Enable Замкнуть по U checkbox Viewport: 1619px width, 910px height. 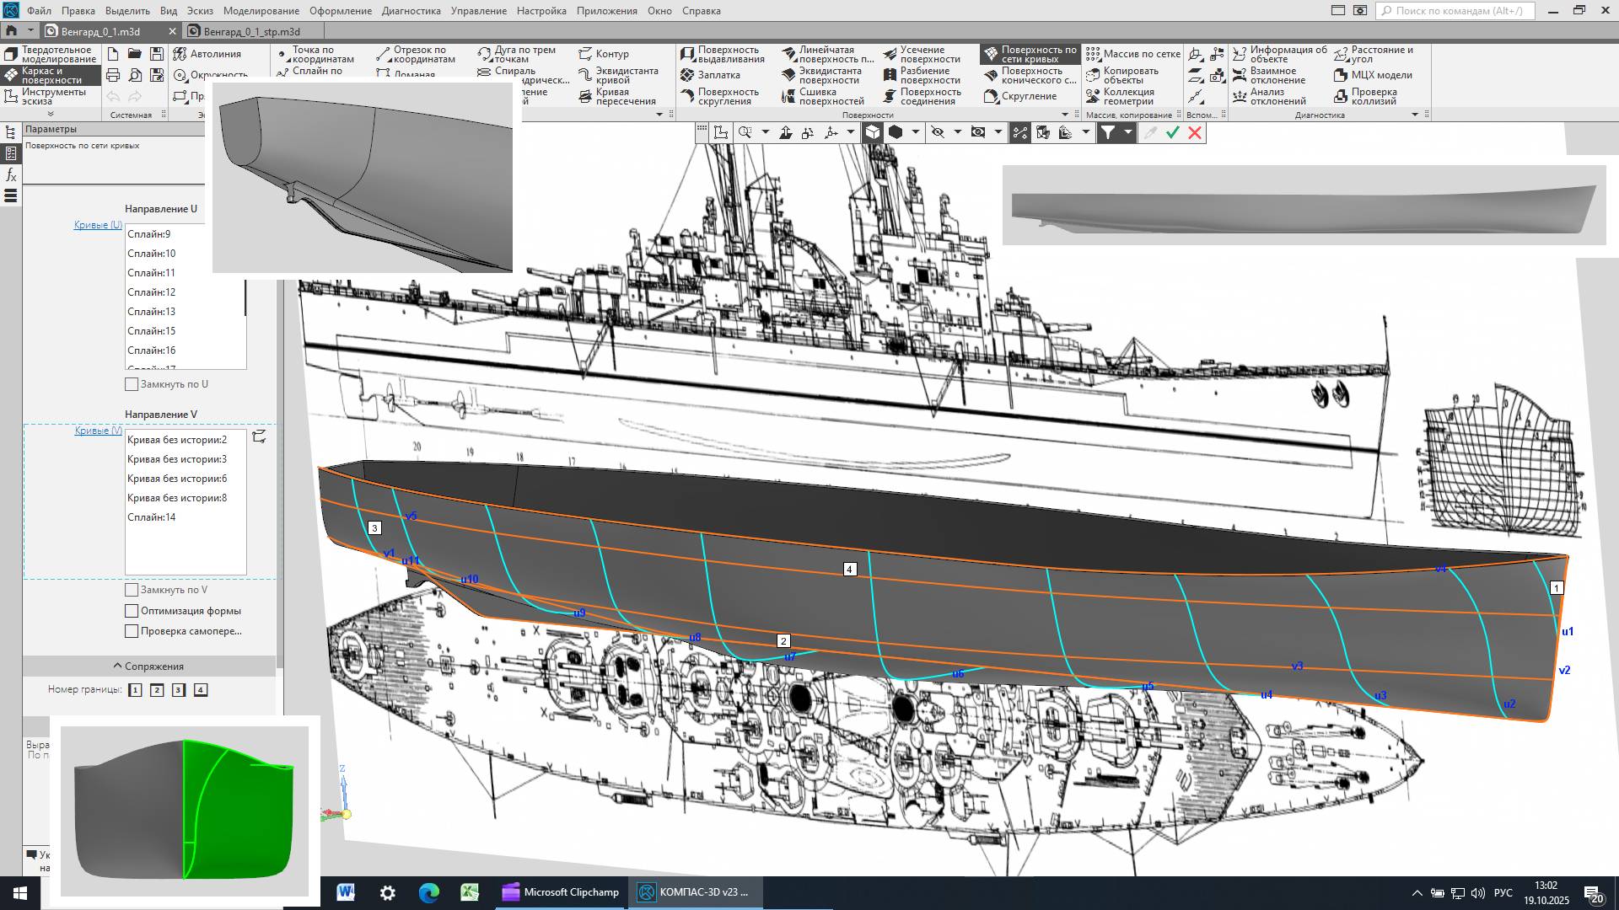tap(132, 384)
